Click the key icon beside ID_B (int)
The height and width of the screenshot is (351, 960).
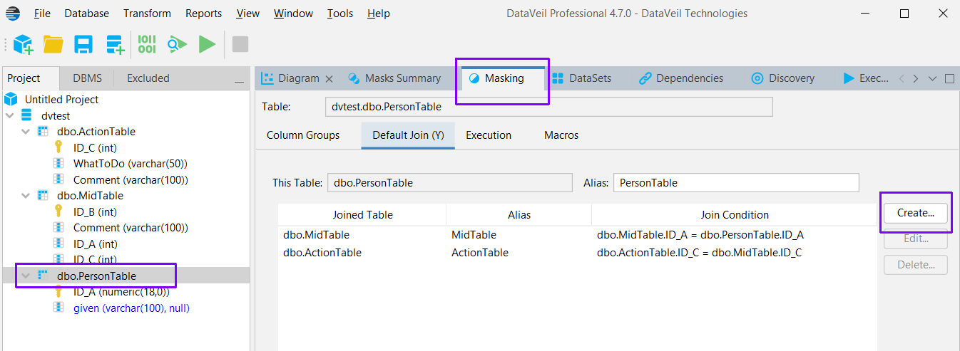coord(58,211)
